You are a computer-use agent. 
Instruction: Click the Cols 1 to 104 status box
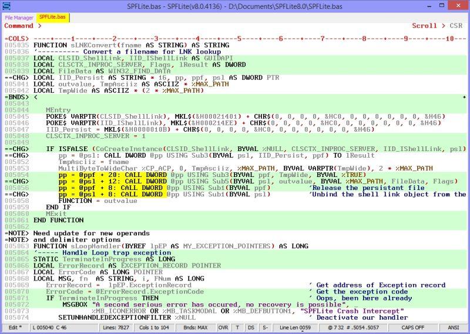pos(154,328)
